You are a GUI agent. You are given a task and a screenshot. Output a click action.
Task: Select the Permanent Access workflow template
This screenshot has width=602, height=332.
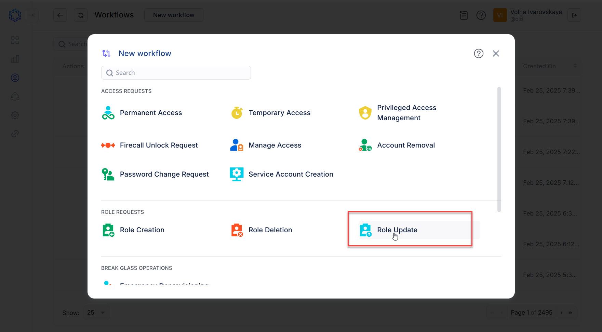[x=151, y=112]
